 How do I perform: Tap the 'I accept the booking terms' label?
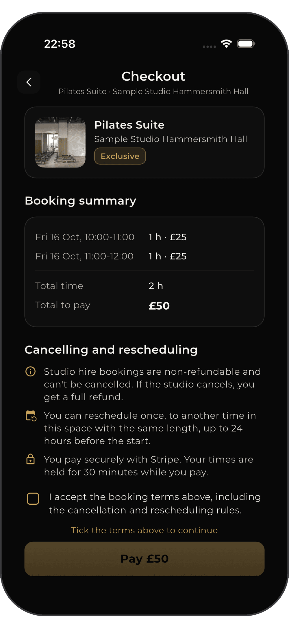(x=155, y=503)
